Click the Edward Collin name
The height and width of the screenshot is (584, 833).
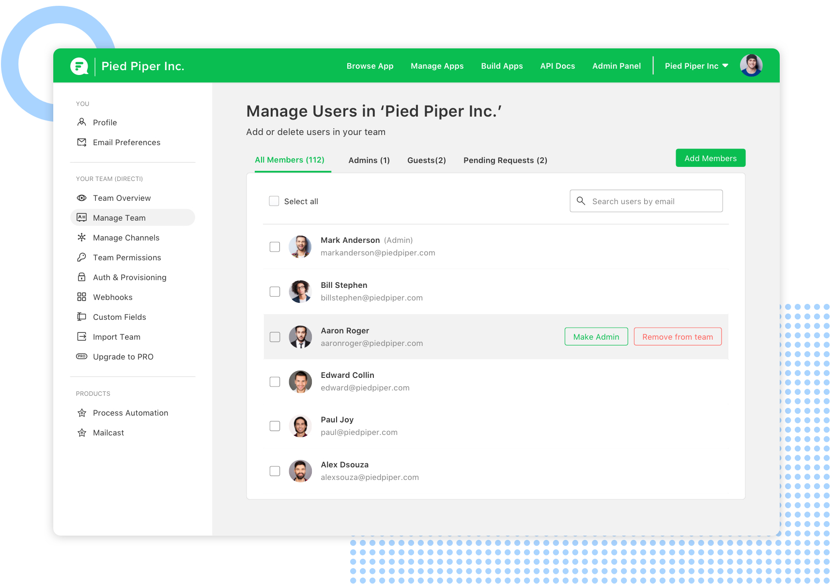pos(347,375)
